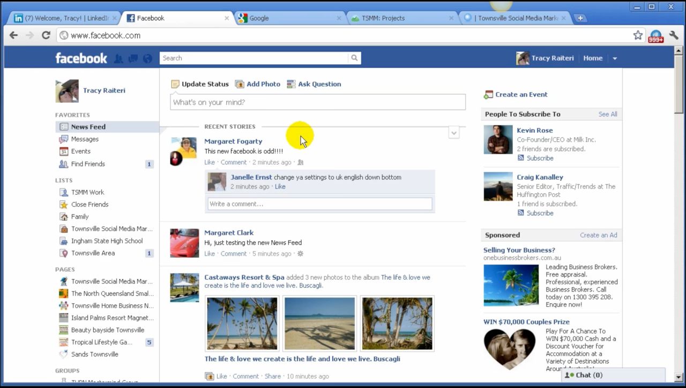Comment on Margaret Clark's post
Screen dimensions: 686x388
234,254
